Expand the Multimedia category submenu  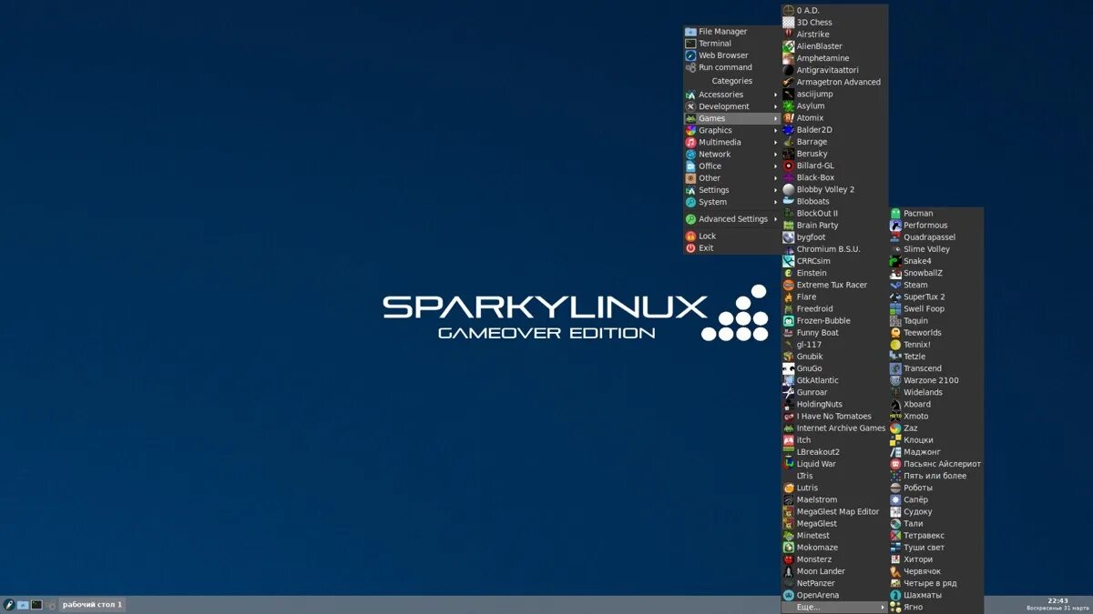(732, 142)
